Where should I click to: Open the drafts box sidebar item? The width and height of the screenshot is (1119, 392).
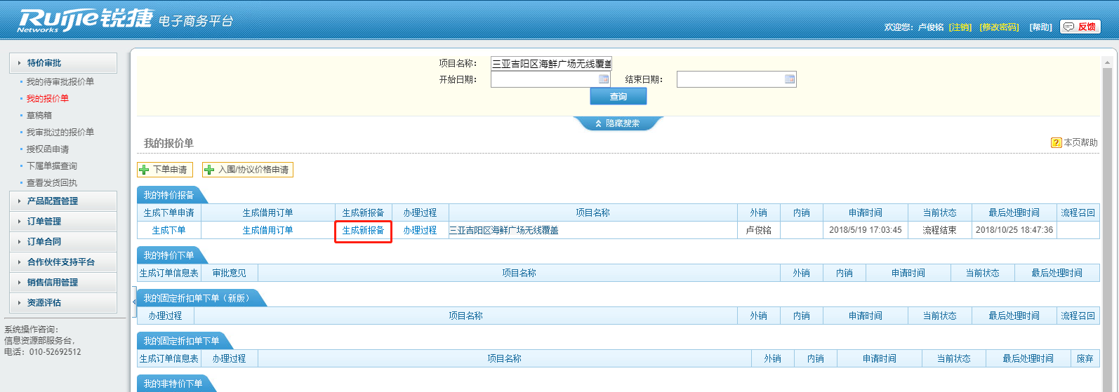(39, 116)
